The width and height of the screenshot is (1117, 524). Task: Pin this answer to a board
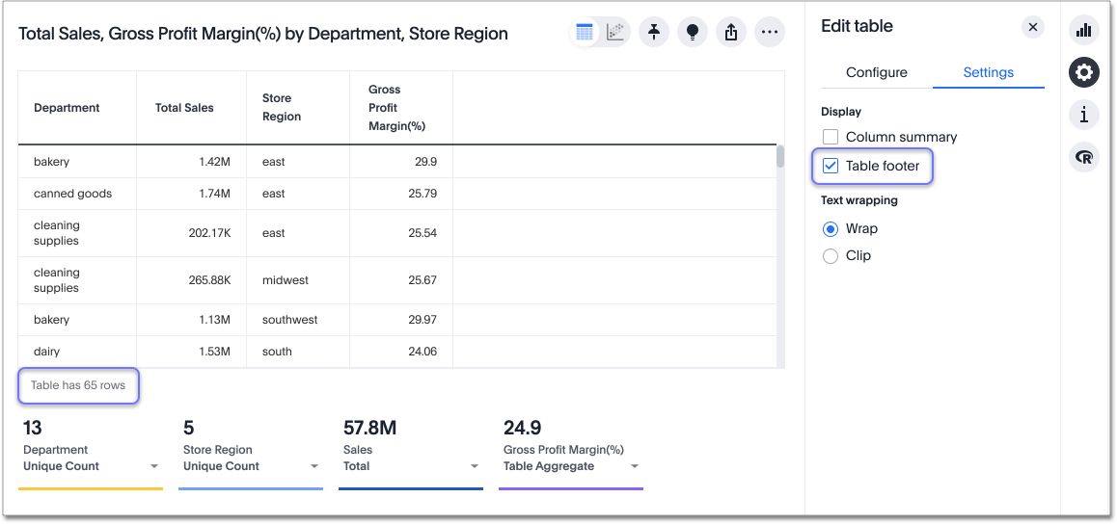654,33
